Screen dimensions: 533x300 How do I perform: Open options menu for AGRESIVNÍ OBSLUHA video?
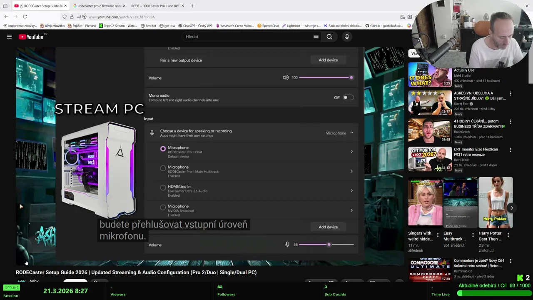(x=511, y=93)
